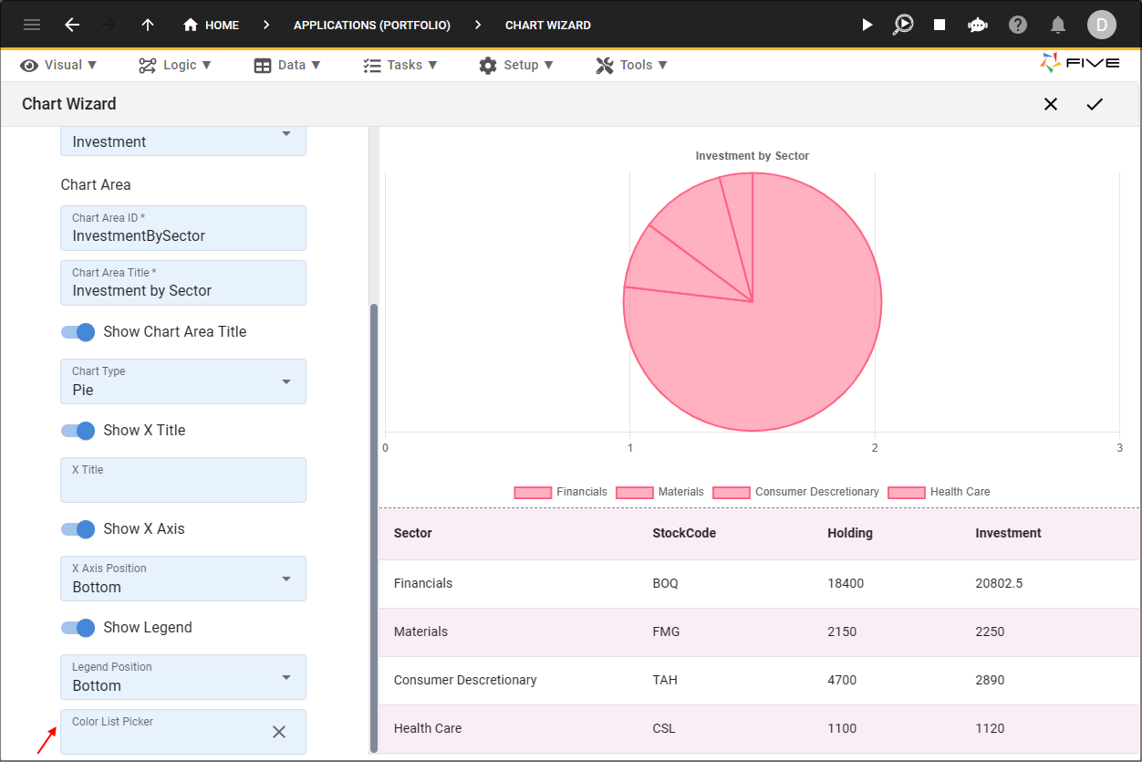Click the Sector column header
Viewport: 1142px width, 762px height.
[413, 533]
